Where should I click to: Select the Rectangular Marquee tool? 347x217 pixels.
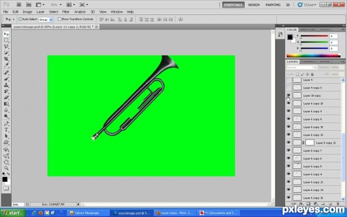6,41
